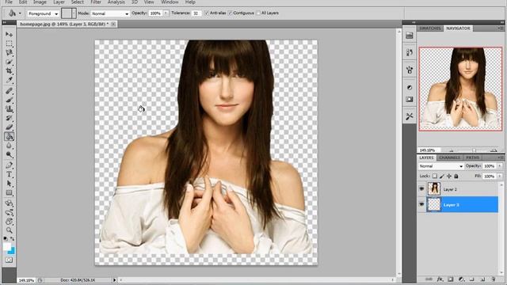The image size is (507, 285).
Task: Select the Dodge tool
Action: pos(9,155)
